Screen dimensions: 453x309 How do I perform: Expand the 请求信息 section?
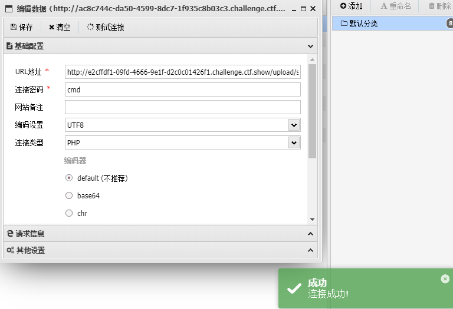(160, 234)
